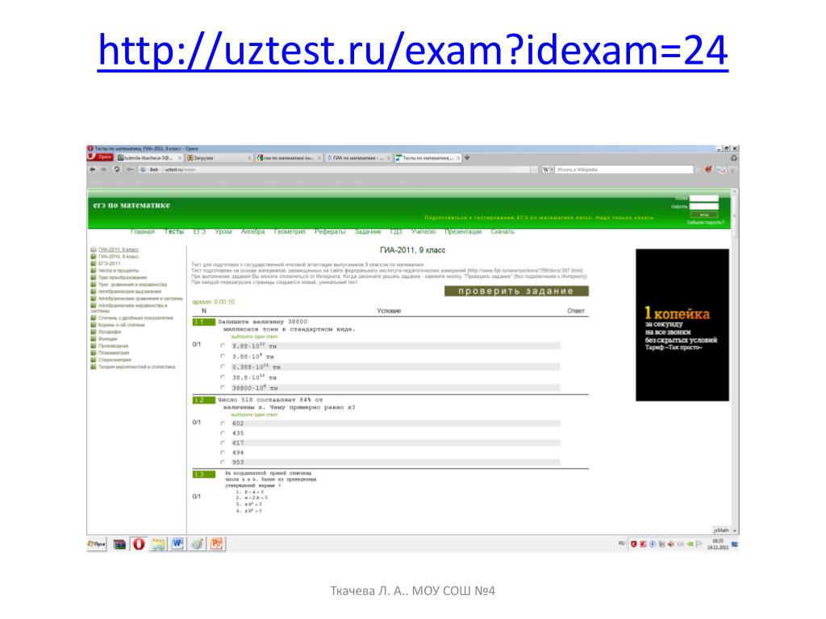Screen dimensions: 826x619
Task: Open Windows Пуск start button
Action: (97, 544)
